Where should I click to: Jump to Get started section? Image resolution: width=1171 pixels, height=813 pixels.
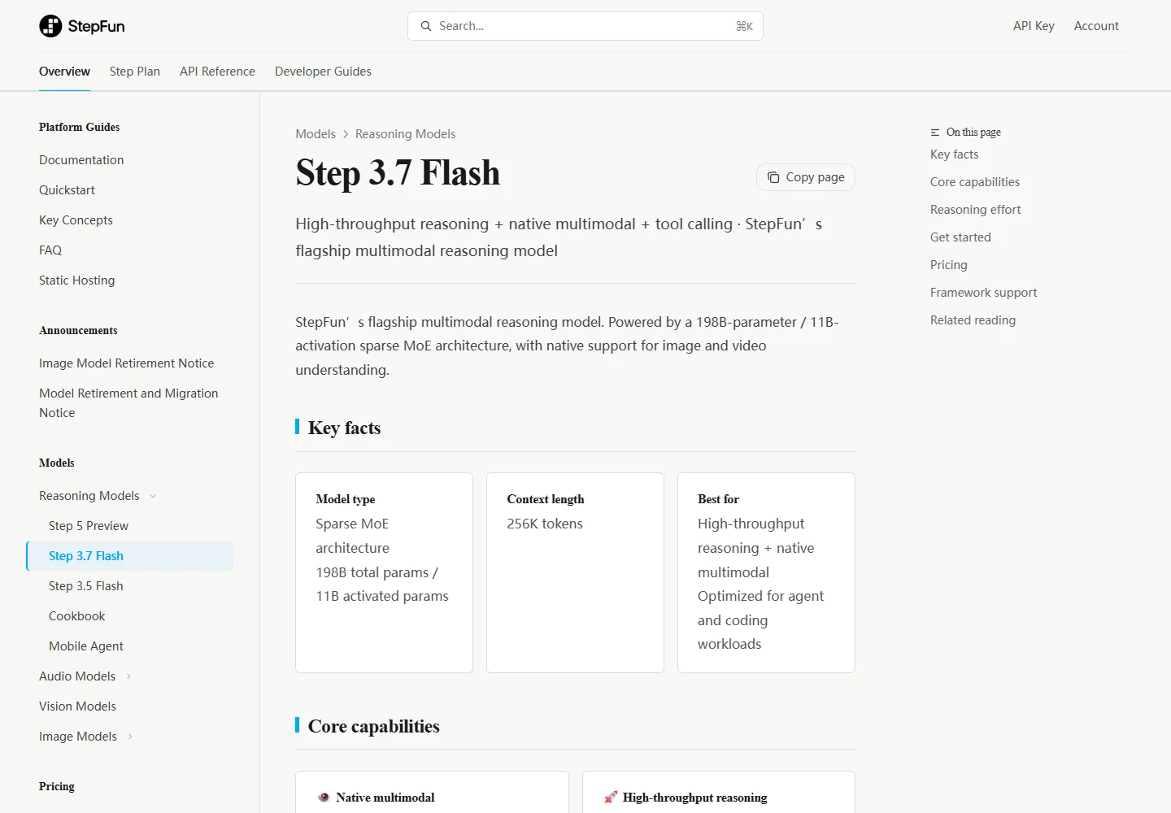click(x=960, y=237)
